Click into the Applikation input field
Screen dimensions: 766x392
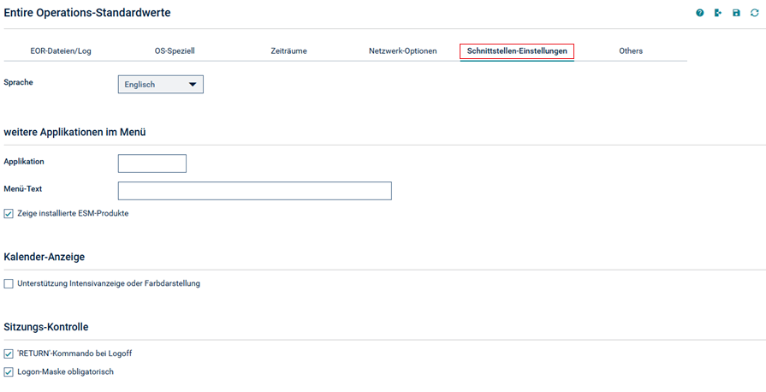click(152, 163)
